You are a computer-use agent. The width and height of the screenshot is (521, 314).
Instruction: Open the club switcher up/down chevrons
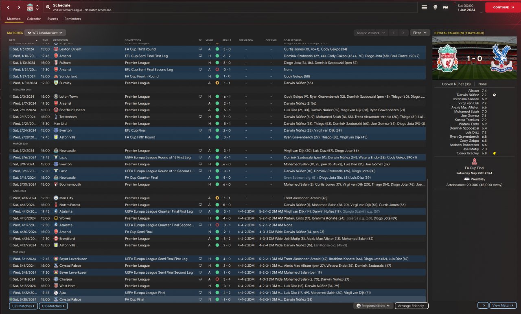coord(37,7)
